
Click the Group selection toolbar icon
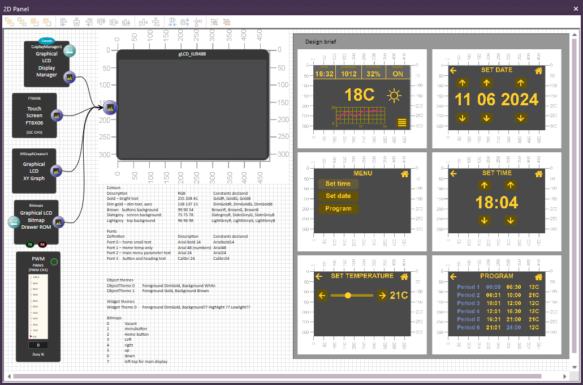tap(214, 22)
